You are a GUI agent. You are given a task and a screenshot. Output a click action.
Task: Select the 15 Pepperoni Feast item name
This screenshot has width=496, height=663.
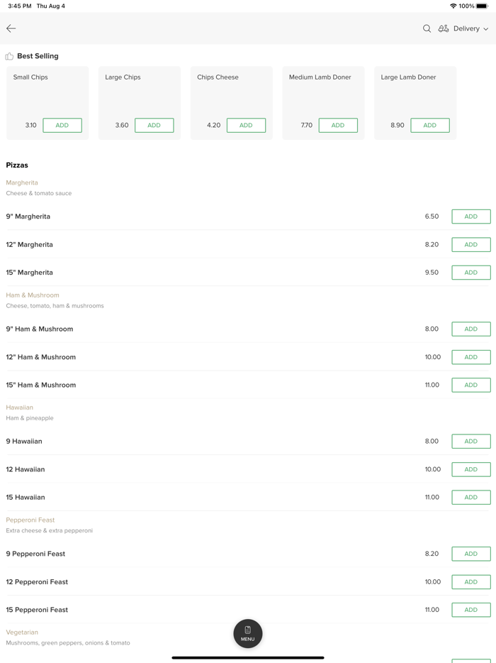point(37,610)
